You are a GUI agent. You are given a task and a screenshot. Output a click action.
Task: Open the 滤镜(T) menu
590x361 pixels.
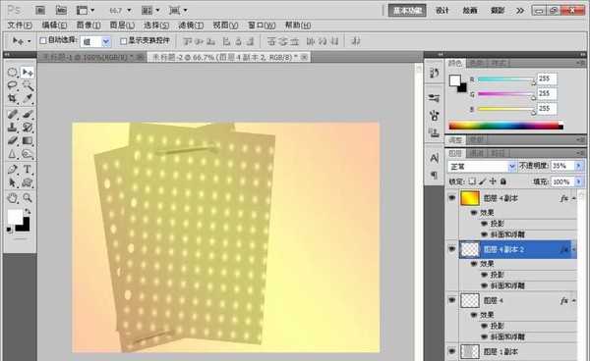[x=191, y=26]
